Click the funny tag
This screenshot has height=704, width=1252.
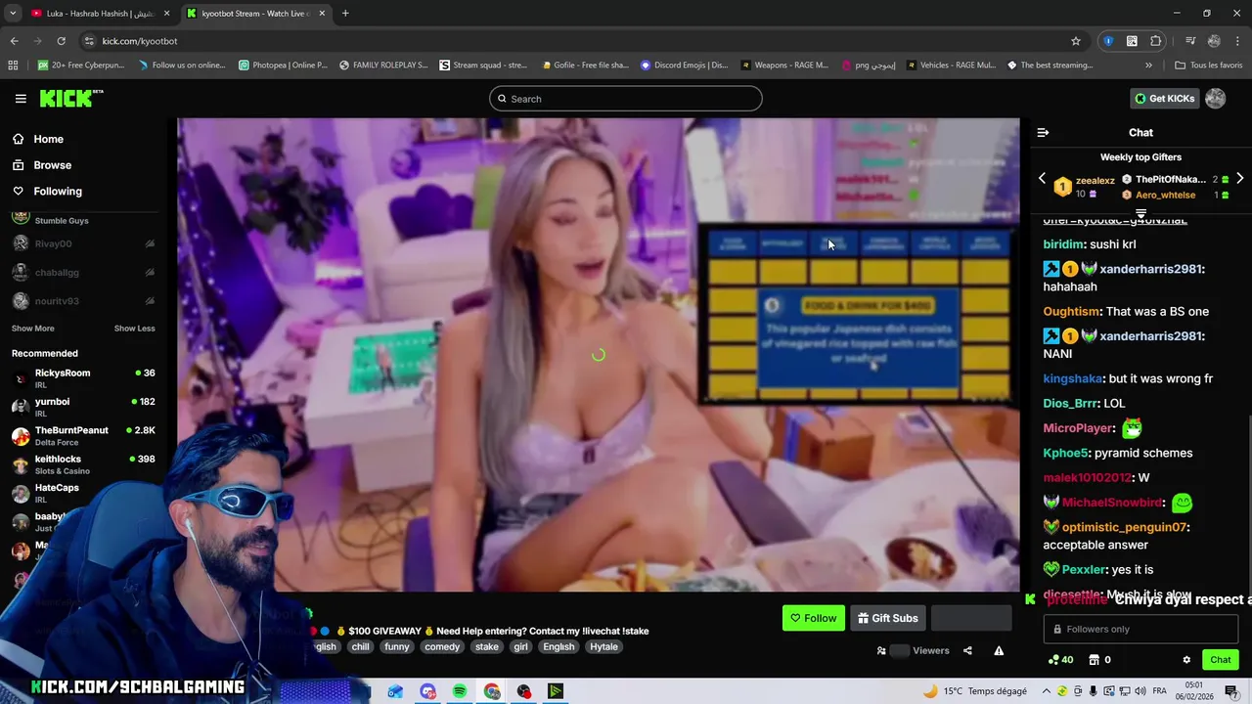pos(397,646)
